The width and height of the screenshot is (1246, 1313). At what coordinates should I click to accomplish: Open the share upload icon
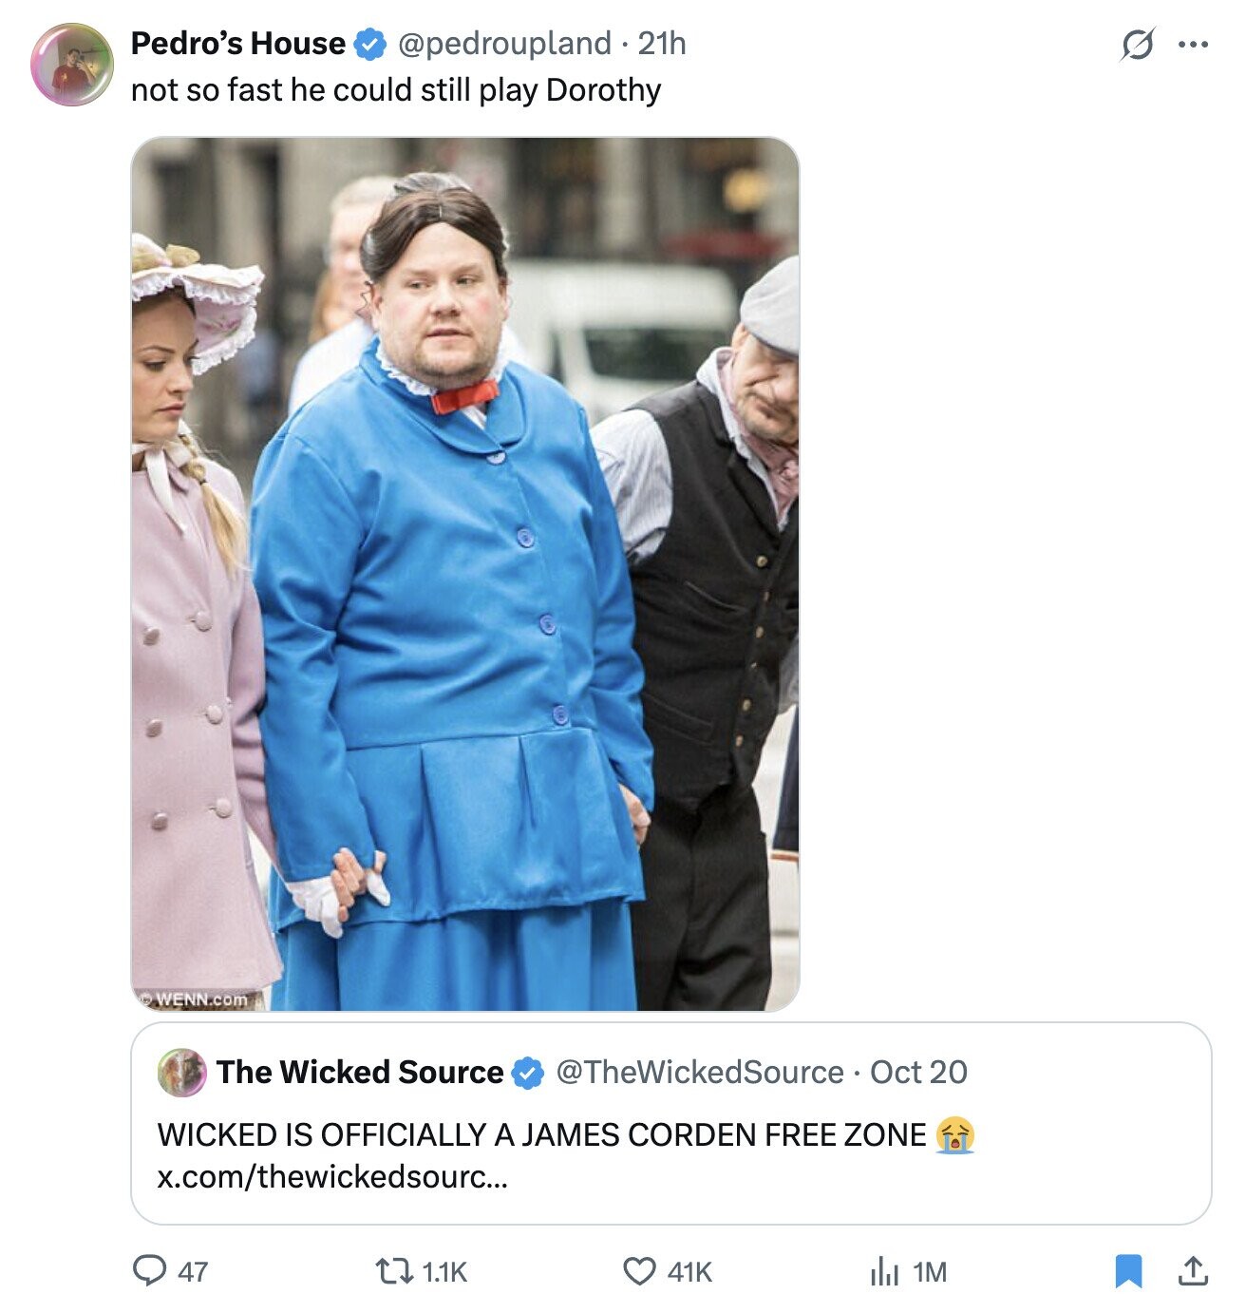1193,1270
